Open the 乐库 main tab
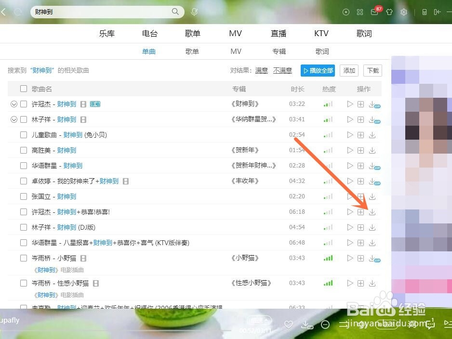The image size is (452, 339). pos(107,33)
